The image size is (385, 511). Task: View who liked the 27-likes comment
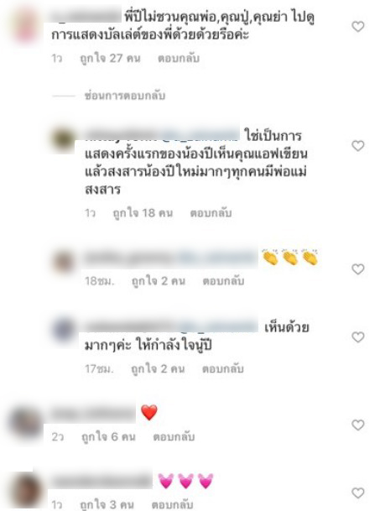pos(110,59)
